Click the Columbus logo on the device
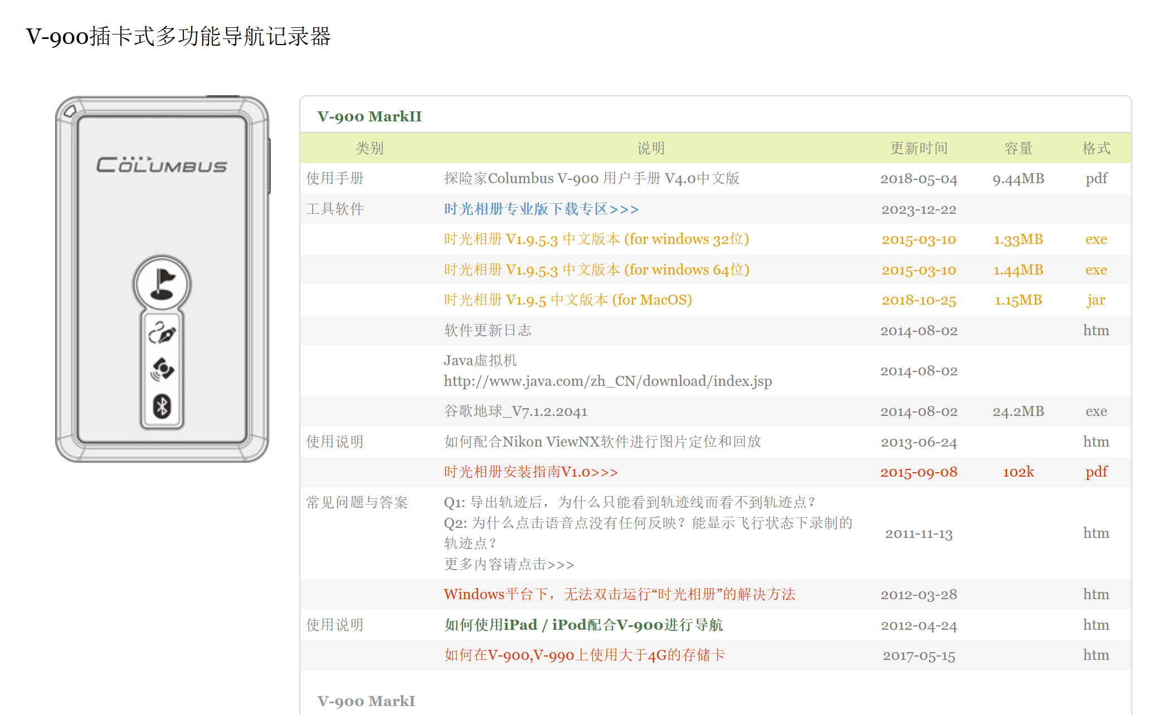The height and width of the screenshot is (715, 1173). (x=162, y=165)
